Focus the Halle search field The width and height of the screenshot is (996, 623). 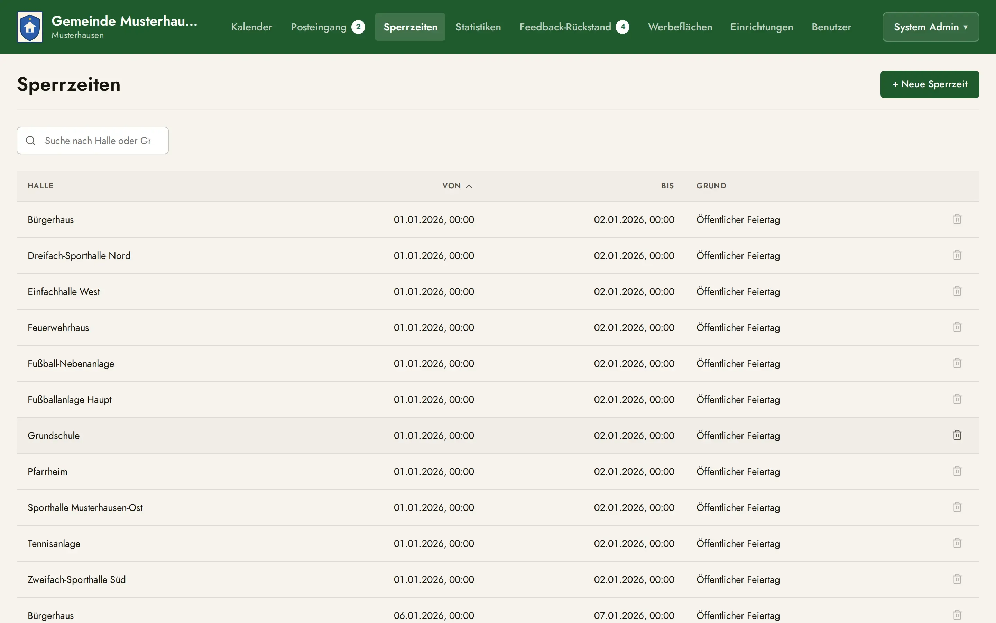click(93, 141)
